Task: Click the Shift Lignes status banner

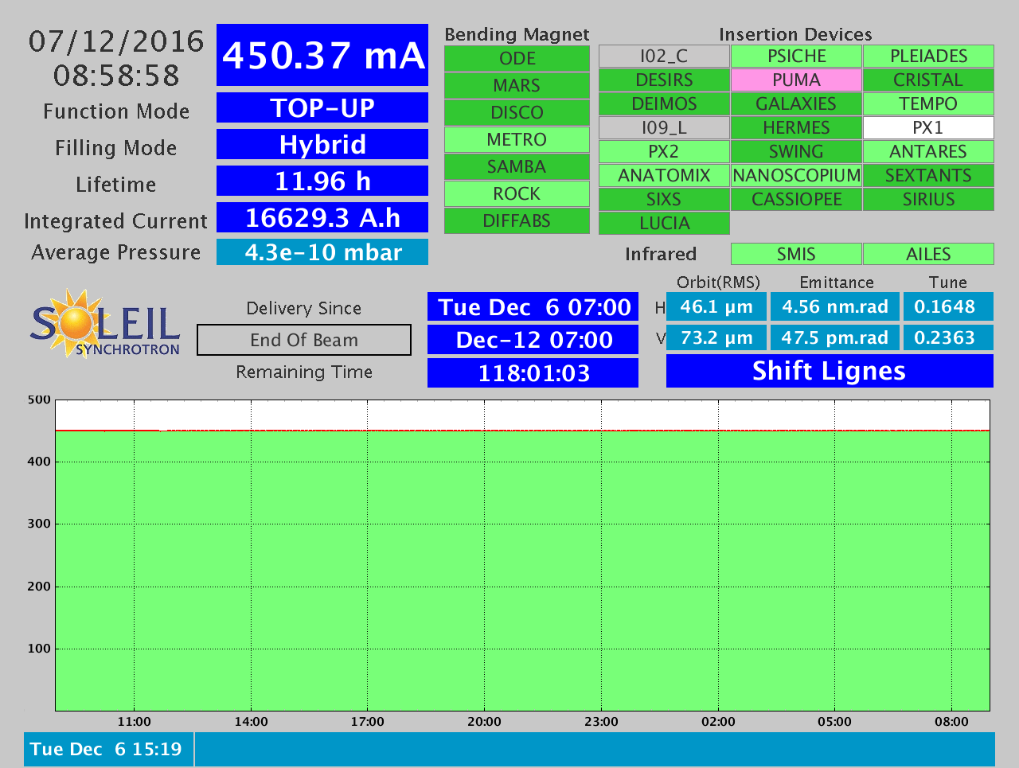Action: tap(830, 371)
